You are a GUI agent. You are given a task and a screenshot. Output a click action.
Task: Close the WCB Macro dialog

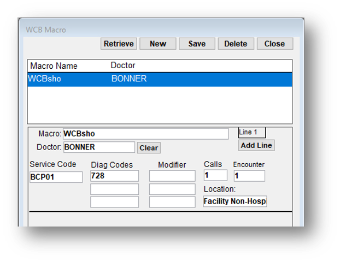275,44
